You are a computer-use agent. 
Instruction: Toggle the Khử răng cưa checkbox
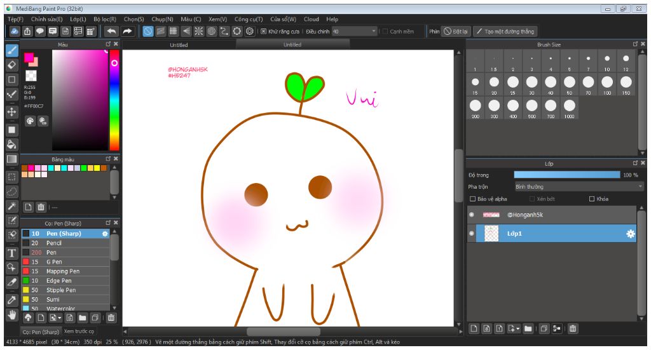tap(263, 31)
